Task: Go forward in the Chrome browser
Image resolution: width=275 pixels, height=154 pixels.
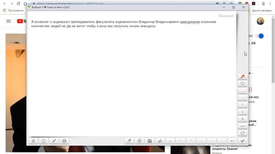Action: (x=12, y=3)
